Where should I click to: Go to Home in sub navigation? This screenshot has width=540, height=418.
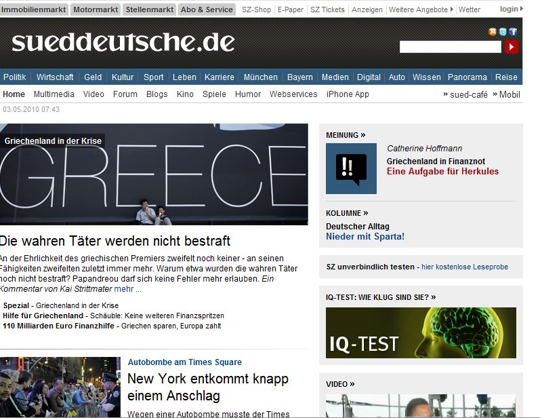(14, 94)
